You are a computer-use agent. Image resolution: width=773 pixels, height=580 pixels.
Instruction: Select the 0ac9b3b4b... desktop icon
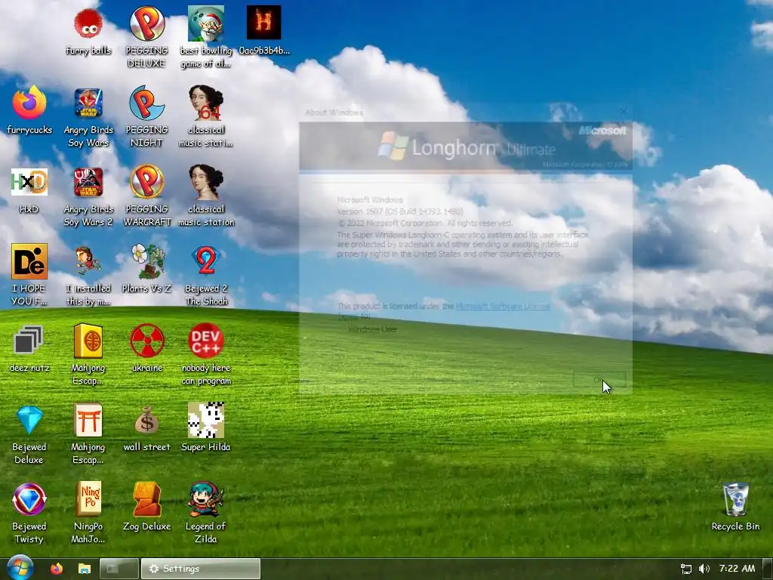click(264, 30)
